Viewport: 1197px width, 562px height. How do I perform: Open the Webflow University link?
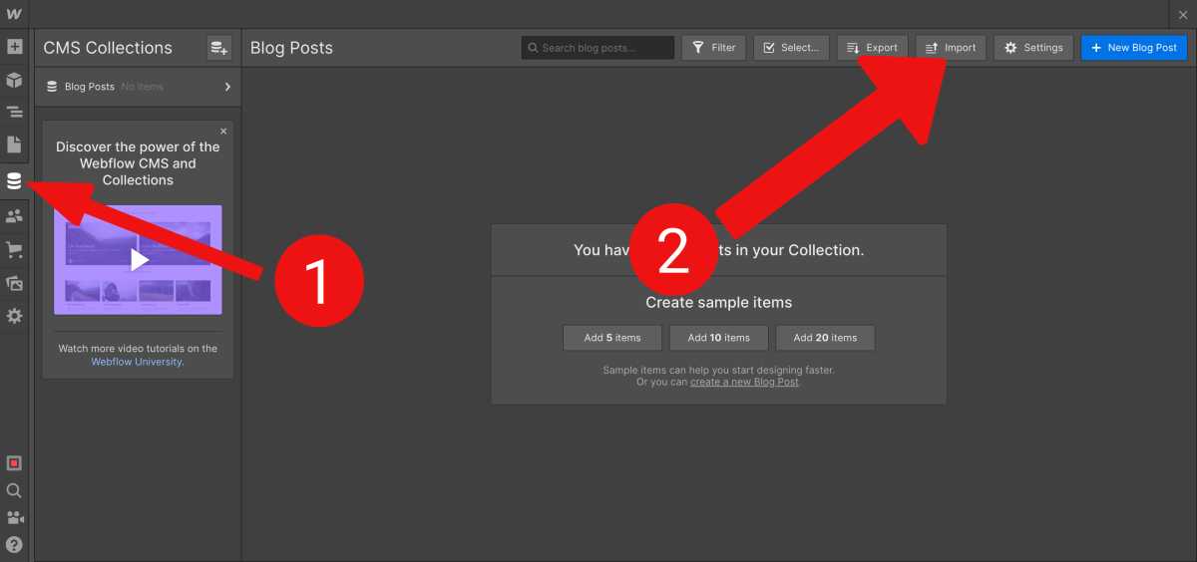click(137, 362)
